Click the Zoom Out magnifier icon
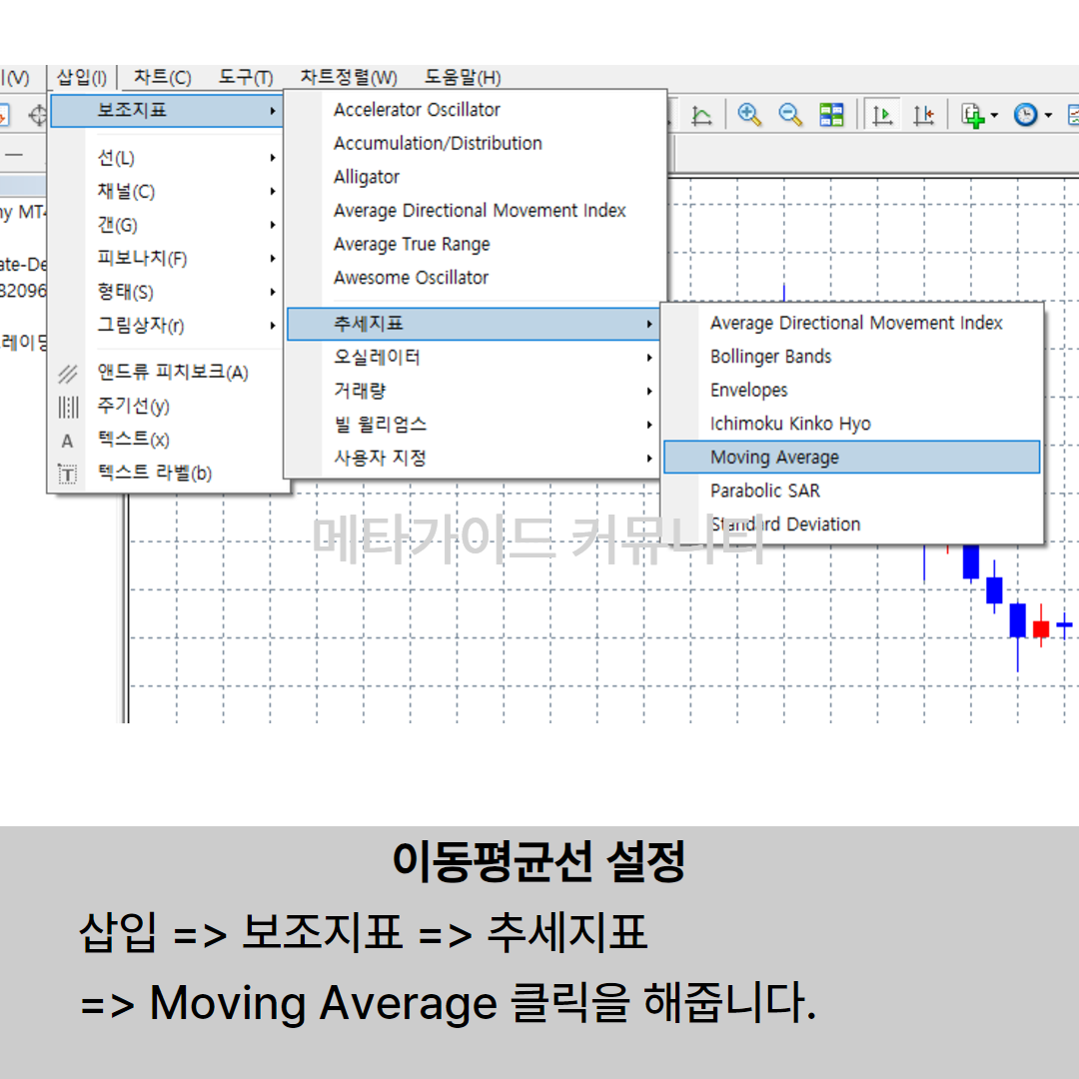The width and height of the screenshot is (1079, 1079). (790, 115)
